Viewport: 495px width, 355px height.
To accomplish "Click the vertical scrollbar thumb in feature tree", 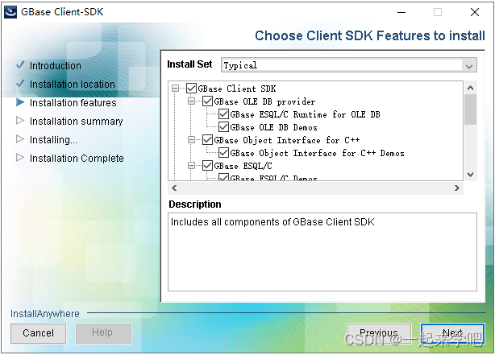I will coord(470,109).
